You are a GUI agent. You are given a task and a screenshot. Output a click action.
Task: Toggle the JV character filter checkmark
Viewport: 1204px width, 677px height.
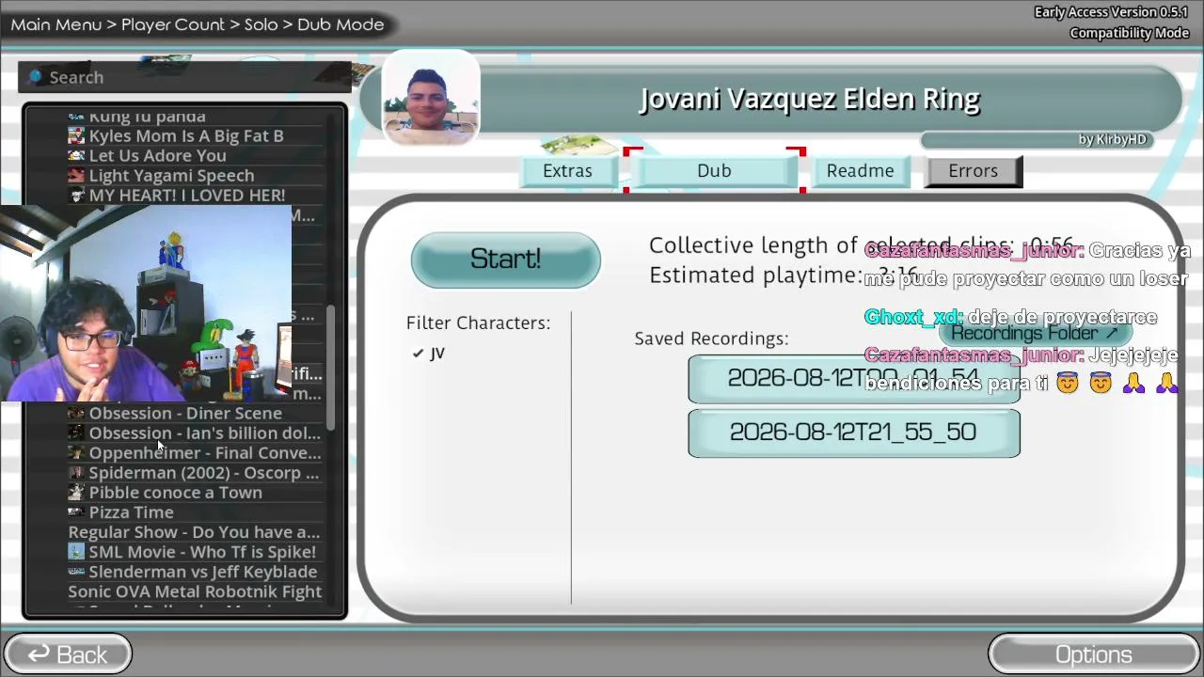418,354
